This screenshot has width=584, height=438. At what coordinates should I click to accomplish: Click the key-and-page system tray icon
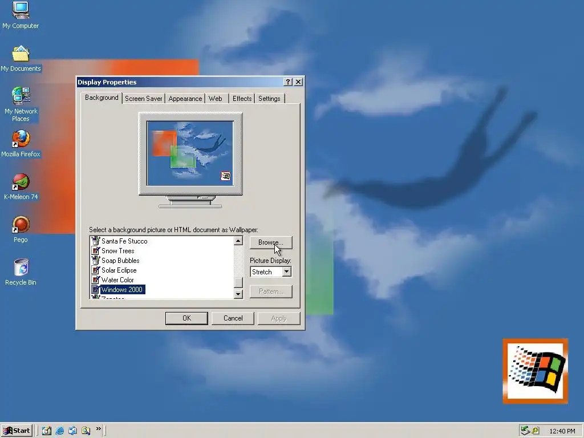click(536, 431)
